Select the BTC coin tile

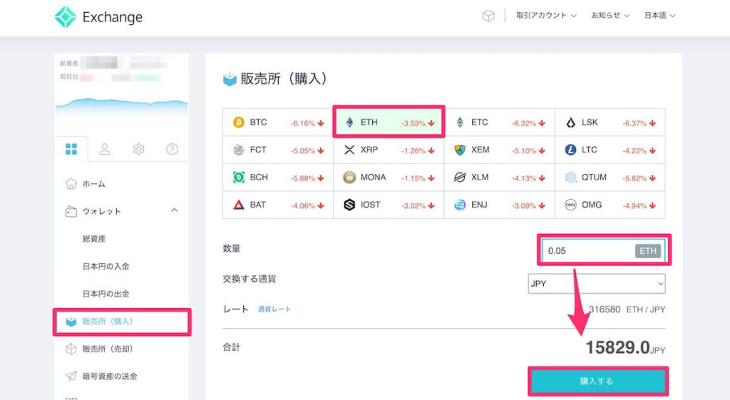pos(277,123)
